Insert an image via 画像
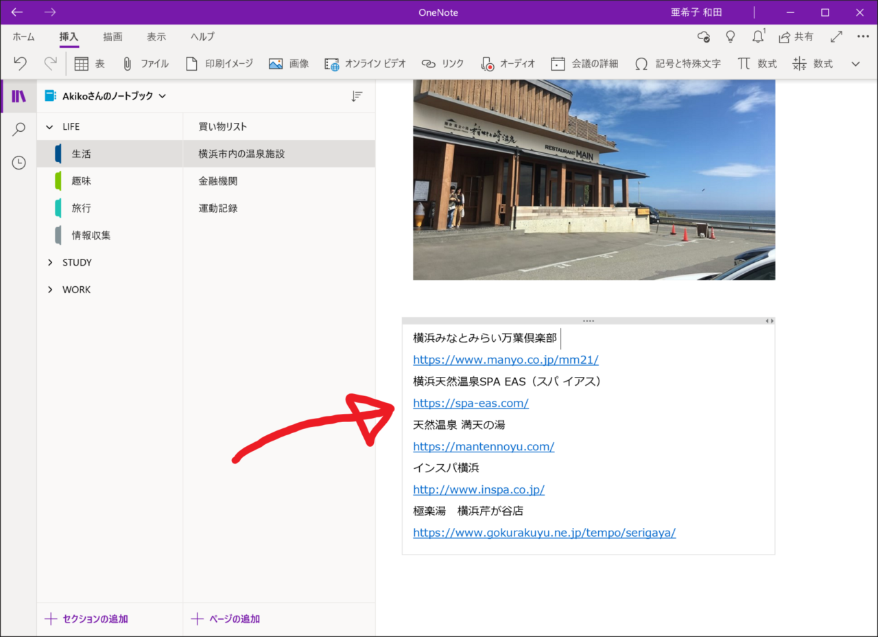The height and width of the screenshot is (637, 878). click(x=288, y=64)
